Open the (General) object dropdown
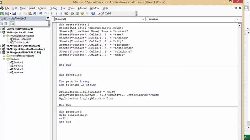 (143, 19)
